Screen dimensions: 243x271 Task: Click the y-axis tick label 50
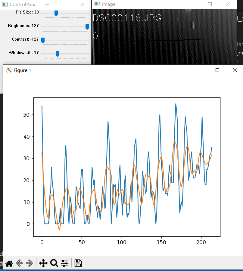tap(26, 115)
